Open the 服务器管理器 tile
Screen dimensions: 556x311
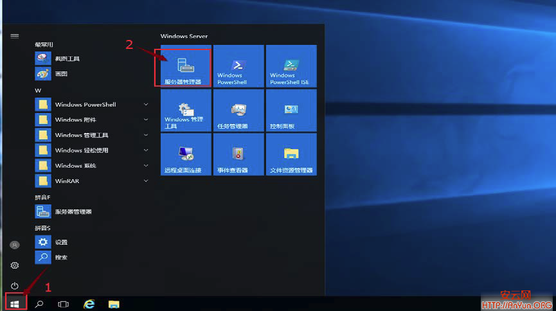coord(185,66)
